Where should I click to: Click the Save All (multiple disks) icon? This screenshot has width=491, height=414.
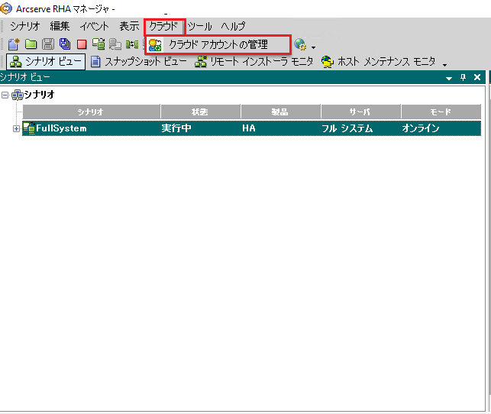pyautogui.click(x=65, y=44)
